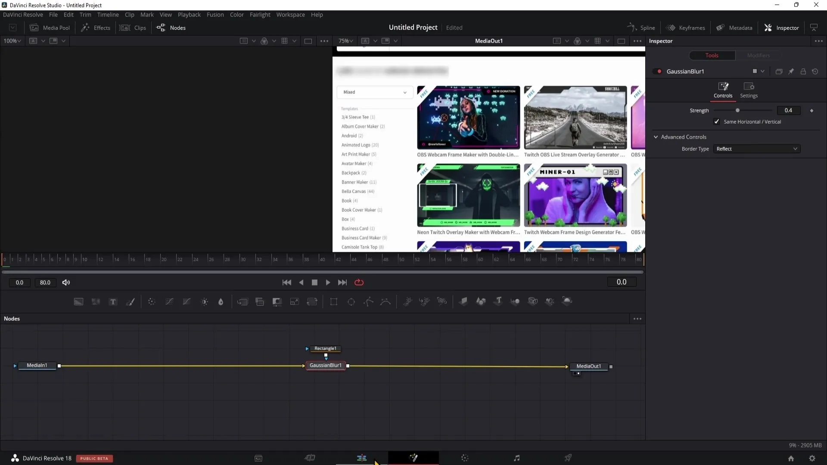Screen dimensions: 827x465
Task: Click Tools tab in Inspector panel
Action: click(x=712, y=55)
